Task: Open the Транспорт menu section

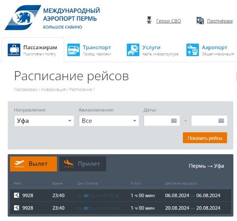Action: tap(89, 50)
